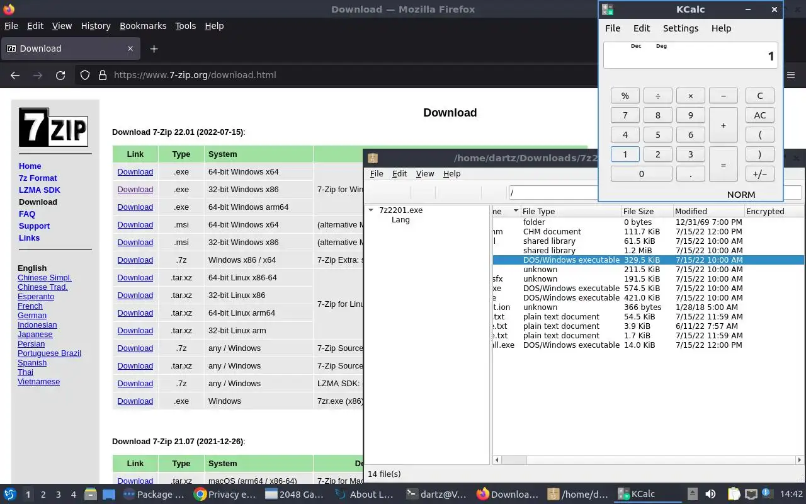Reload the 7-zip download page
The height and width of the screenshot is (504, 806).
(x=60, y=75)
